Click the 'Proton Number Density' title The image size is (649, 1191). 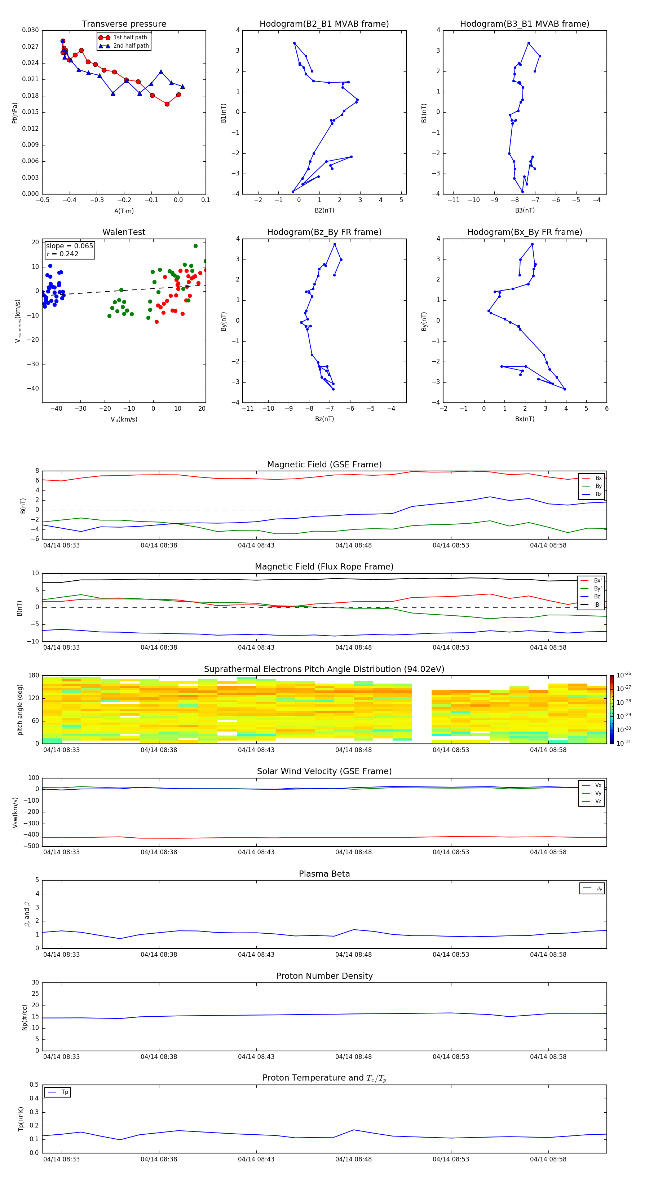coord(324,976)
